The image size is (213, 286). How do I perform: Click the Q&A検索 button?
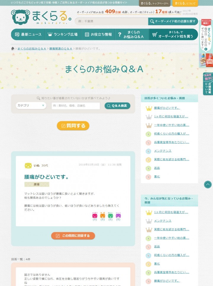(x=117, y=105)
